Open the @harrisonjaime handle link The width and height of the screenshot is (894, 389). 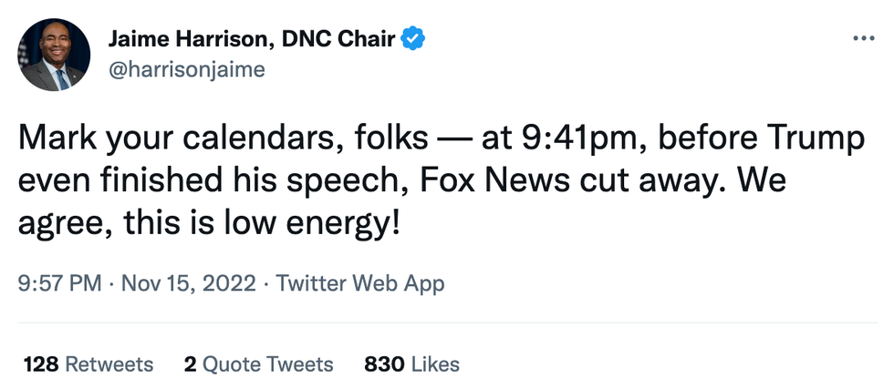186,70
